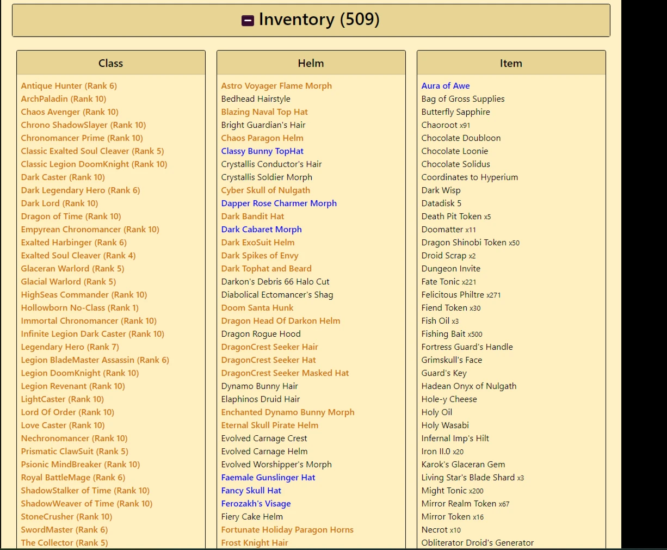Open Eternal Skull Pirate Helm
Screen dimensions: 667x550
pos(270,425)
